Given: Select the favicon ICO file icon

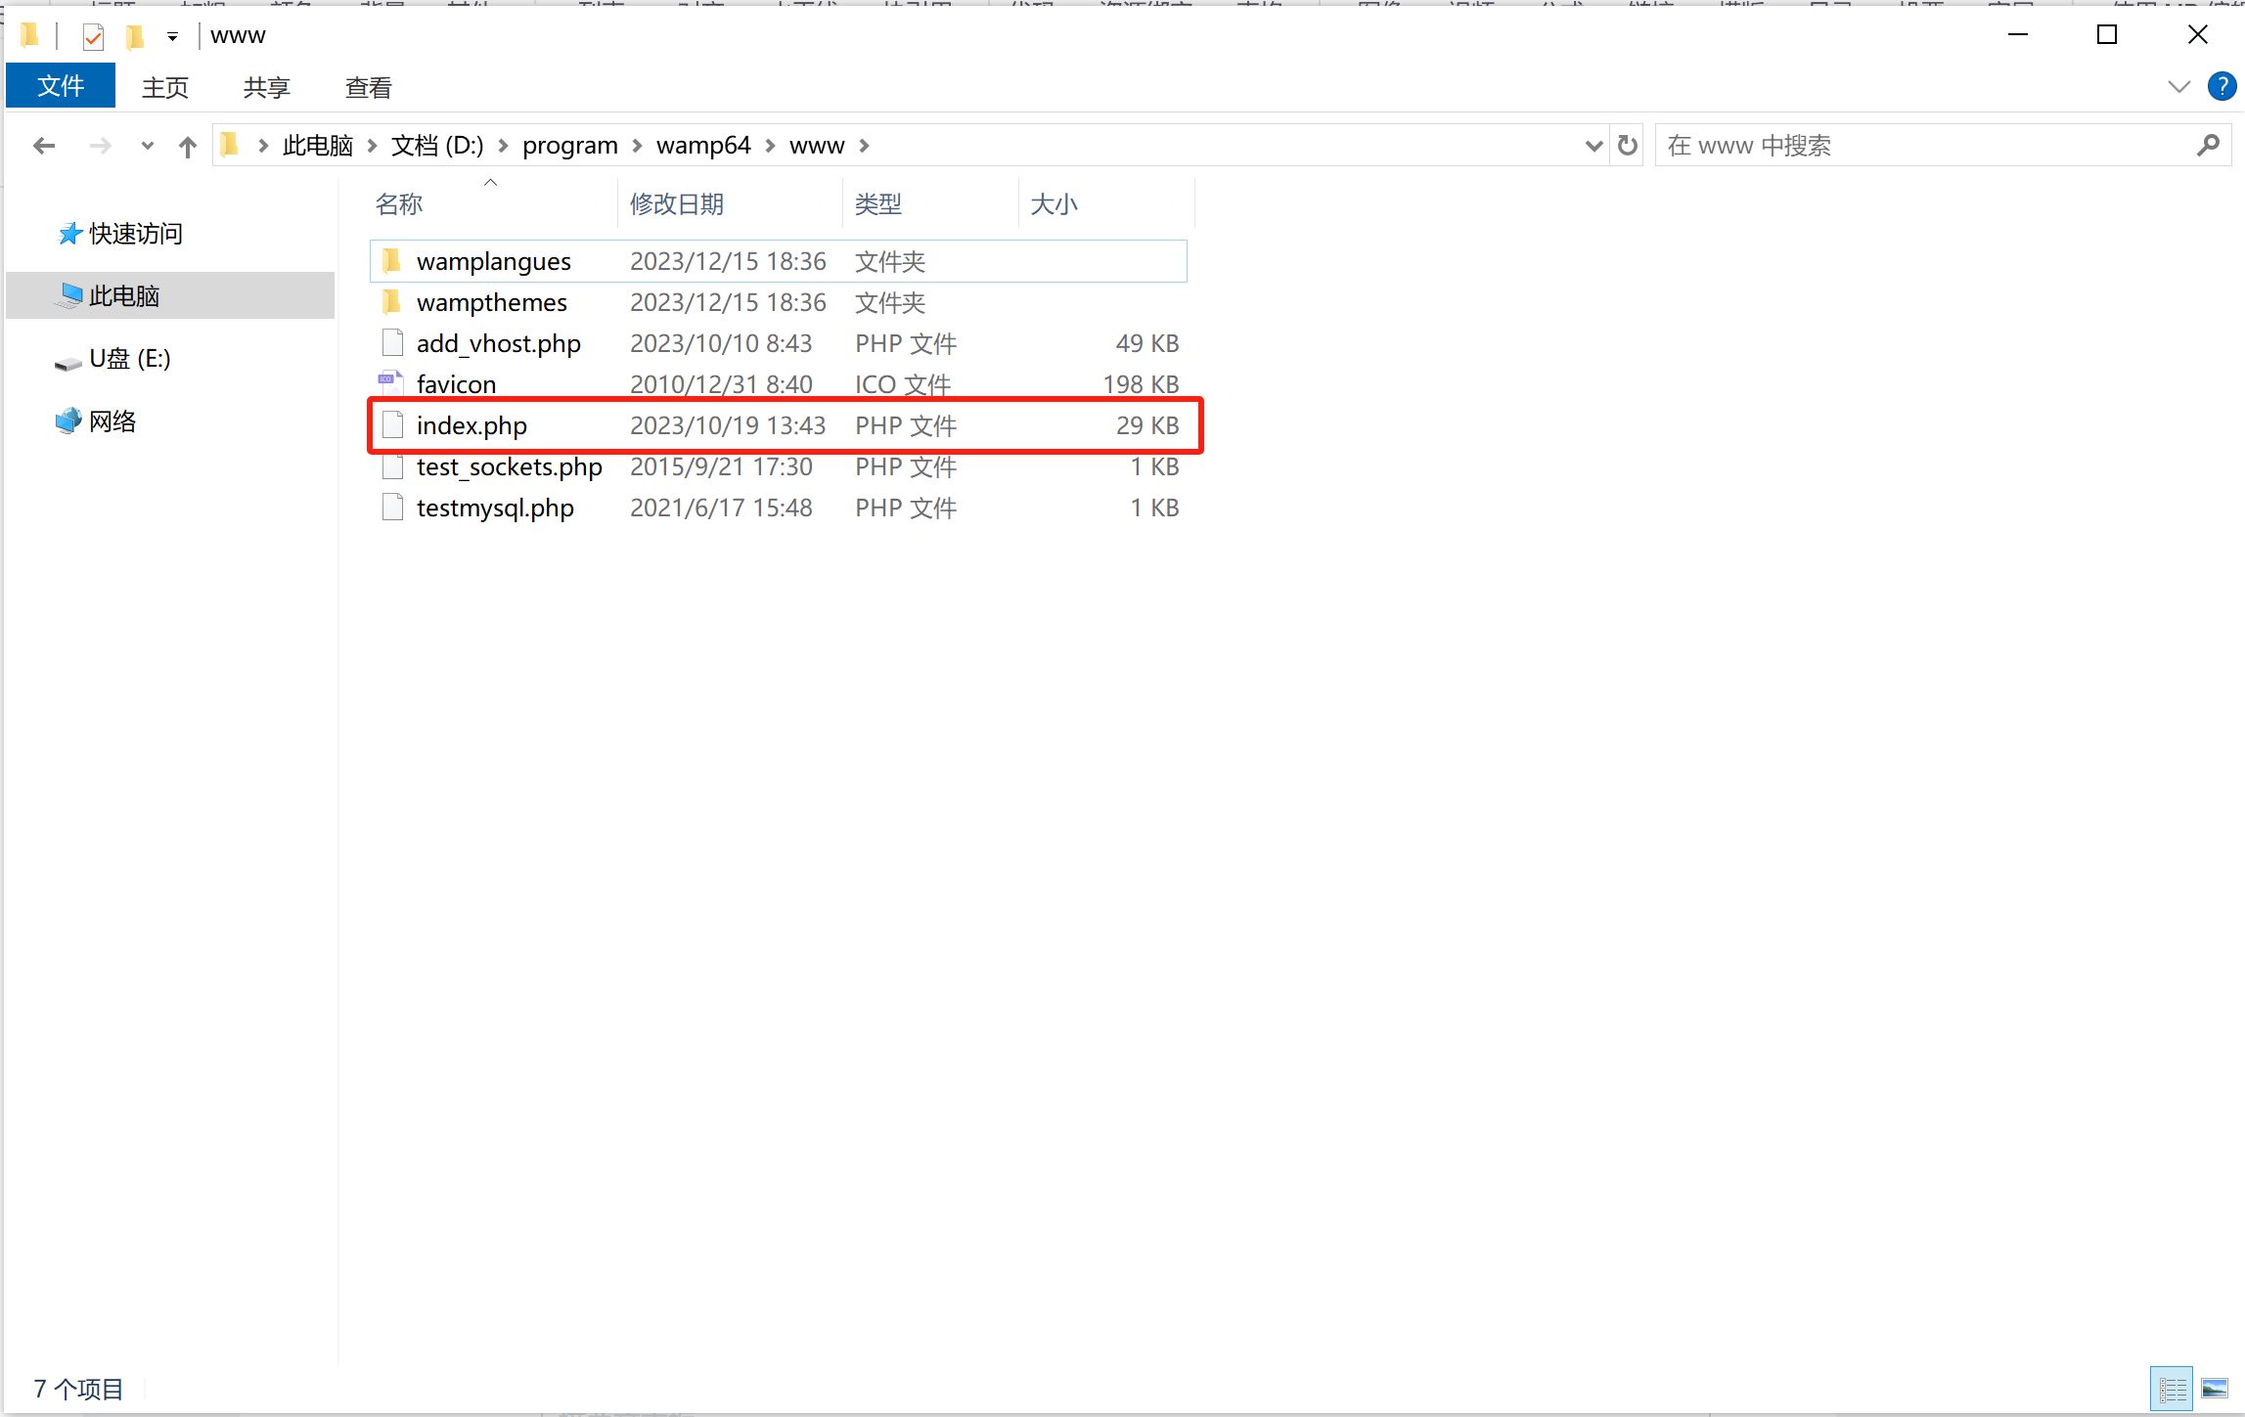Looking at the screenshot, I should click(392, 384).
